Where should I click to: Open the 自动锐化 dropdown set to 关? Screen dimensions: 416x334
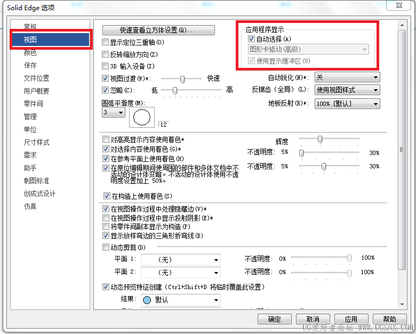[347, 77]
